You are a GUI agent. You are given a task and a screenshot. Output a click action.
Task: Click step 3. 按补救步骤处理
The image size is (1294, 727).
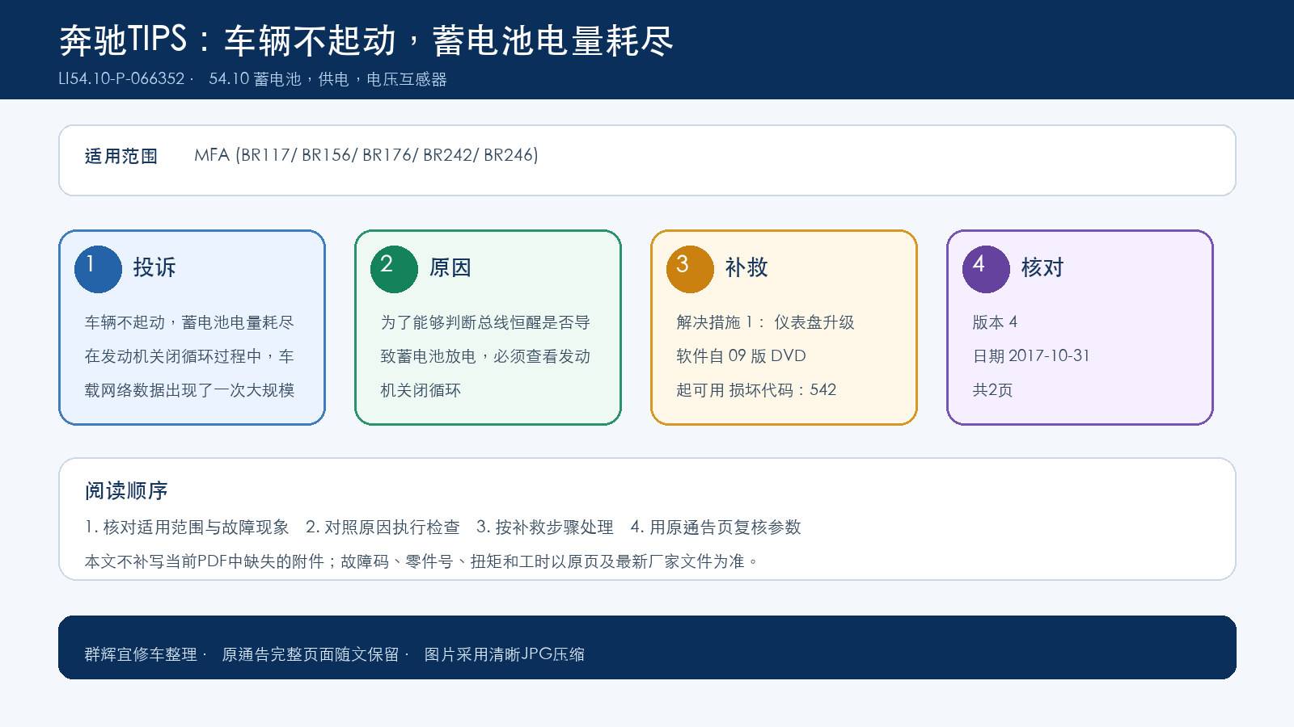545,527
